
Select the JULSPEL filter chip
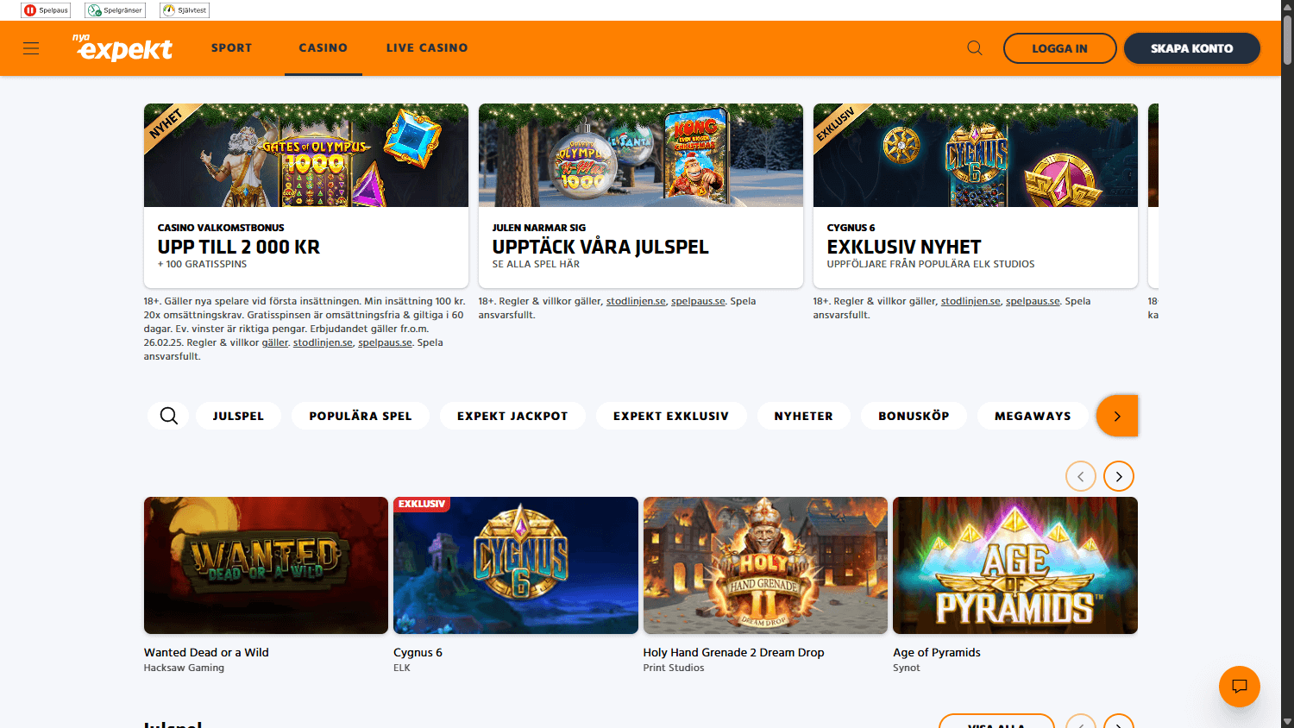[238, 415]
